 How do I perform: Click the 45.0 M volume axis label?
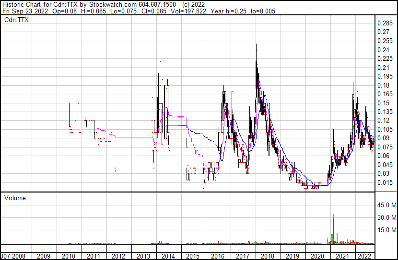pyautogui.click(x=386, y=205)
